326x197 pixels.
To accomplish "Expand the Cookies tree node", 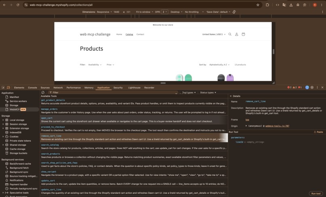I will pos(3,136).
